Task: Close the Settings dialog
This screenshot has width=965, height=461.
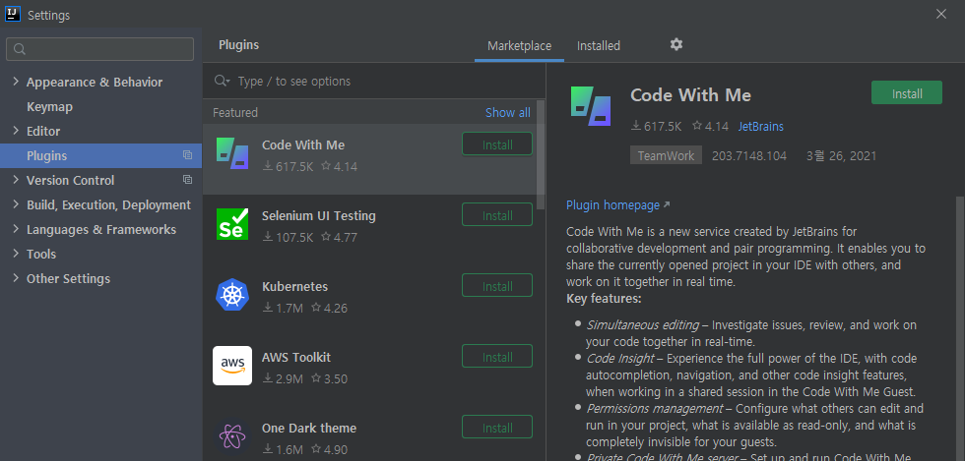Action: point(941,14)
